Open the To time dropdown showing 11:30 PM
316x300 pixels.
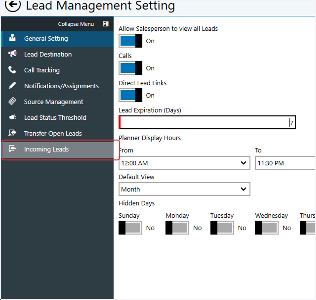coord(285,163)
